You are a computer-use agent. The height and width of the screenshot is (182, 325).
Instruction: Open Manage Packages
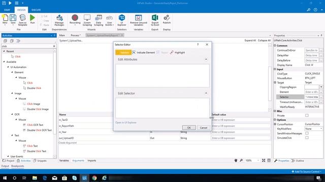coord(59,20)
